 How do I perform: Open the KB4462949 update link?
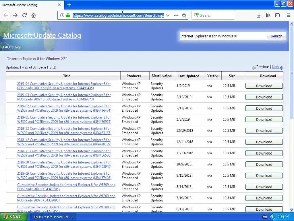click(64, 164)
